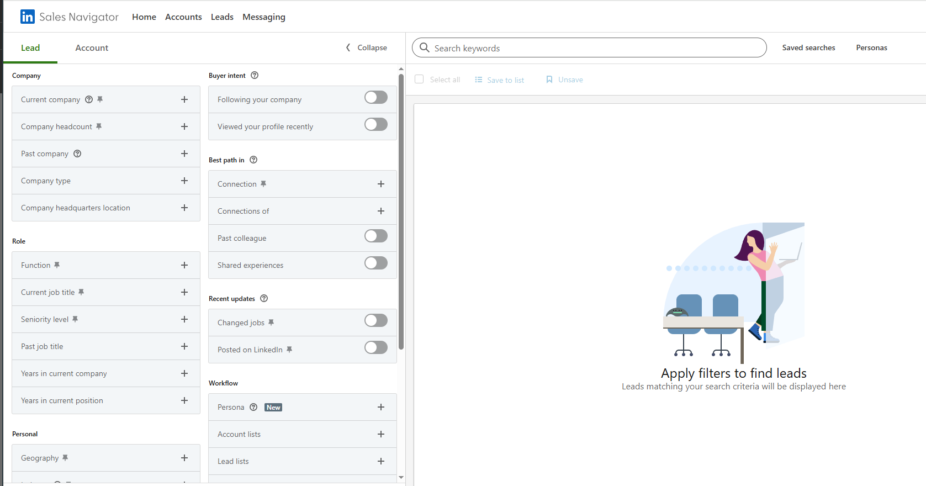This screenshot has width=926, height=486.
Task: Go to Home in top navigation
Action: [144, 17]
